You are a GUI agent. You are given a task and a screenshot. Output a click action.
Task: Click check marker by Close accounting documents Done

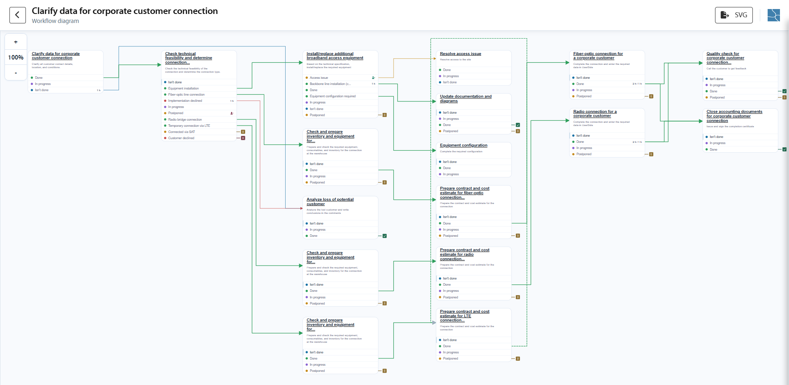(x=784, y=149)
